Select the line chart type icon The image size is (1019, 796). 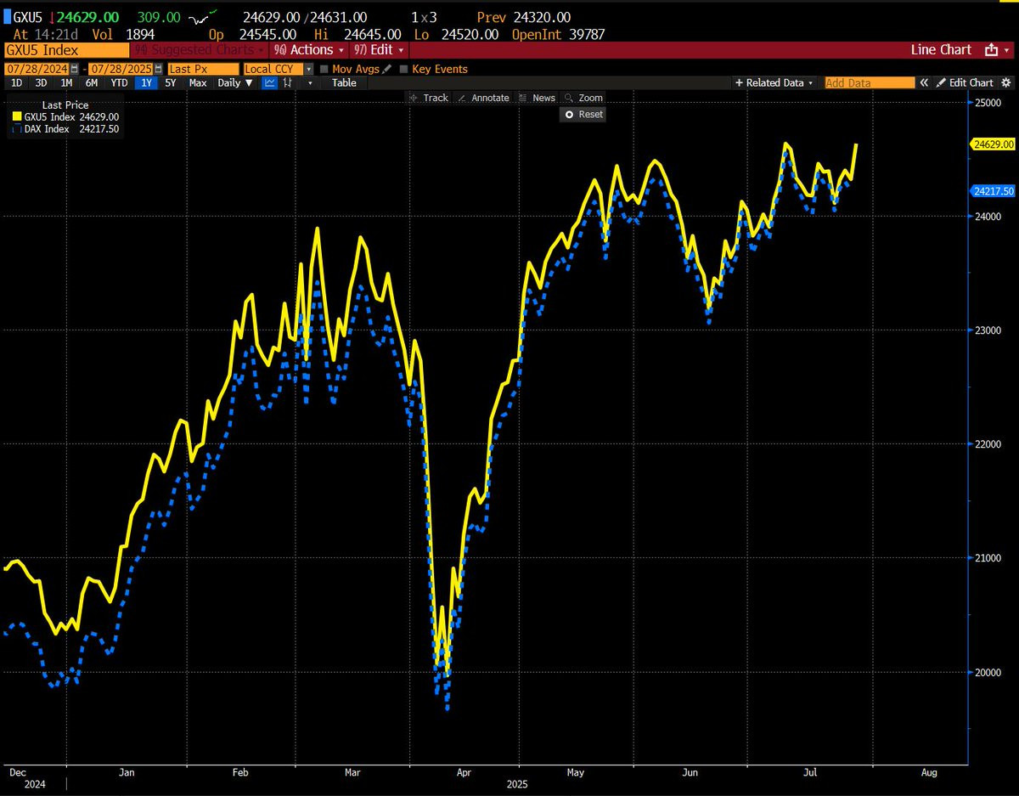pos(269,82)
